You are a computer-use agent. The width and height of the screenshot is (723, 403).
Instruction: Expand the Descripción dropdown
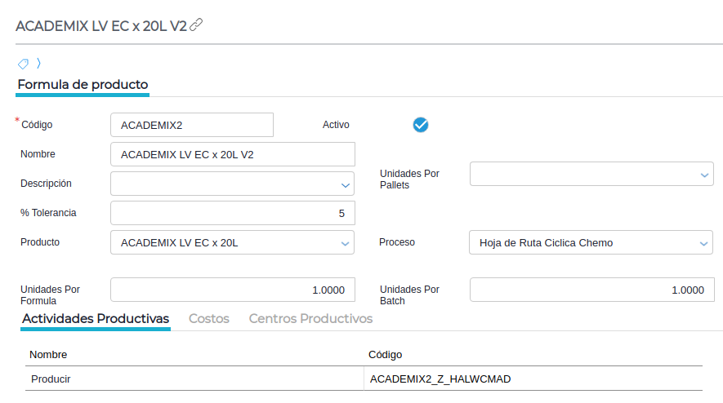[x=345, y=184]
